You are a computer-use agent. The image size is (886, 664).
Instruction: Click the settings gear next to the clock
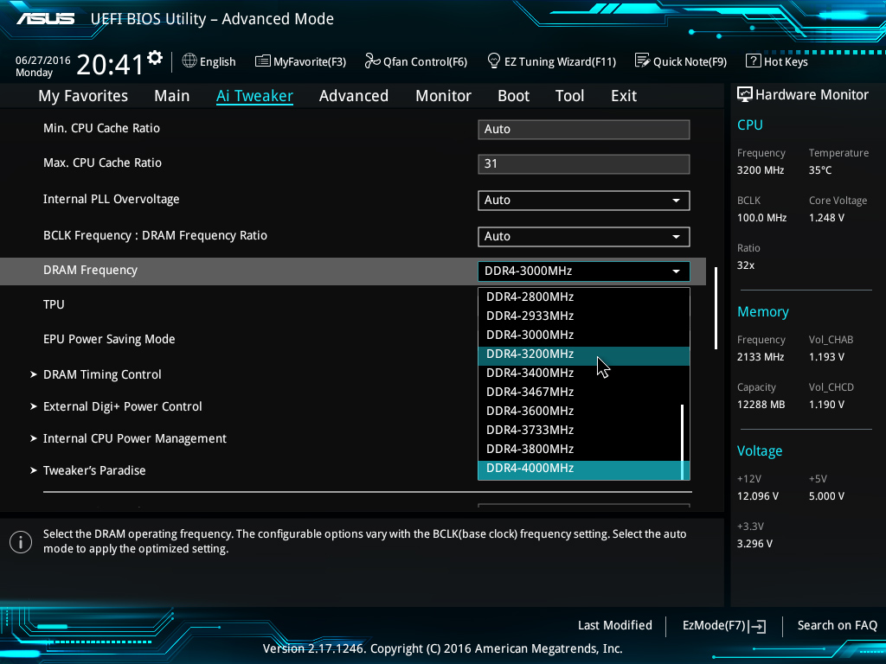pos(155,58)
